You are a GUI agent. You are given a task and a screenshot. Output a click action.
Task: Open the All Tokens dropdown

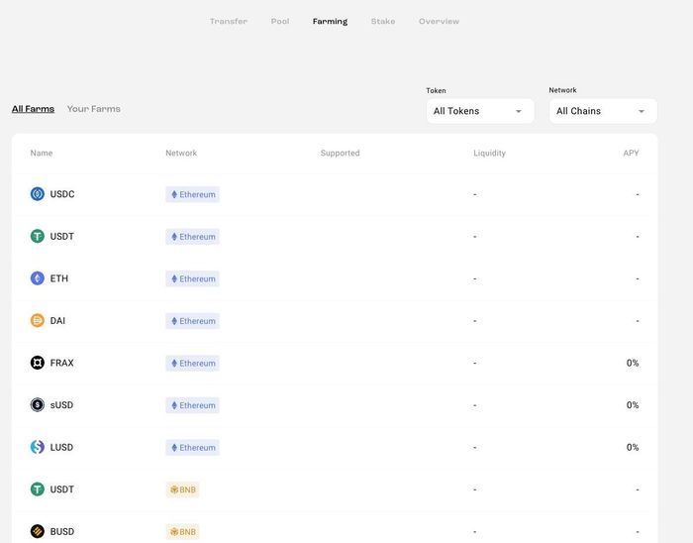tap(479, 111)
